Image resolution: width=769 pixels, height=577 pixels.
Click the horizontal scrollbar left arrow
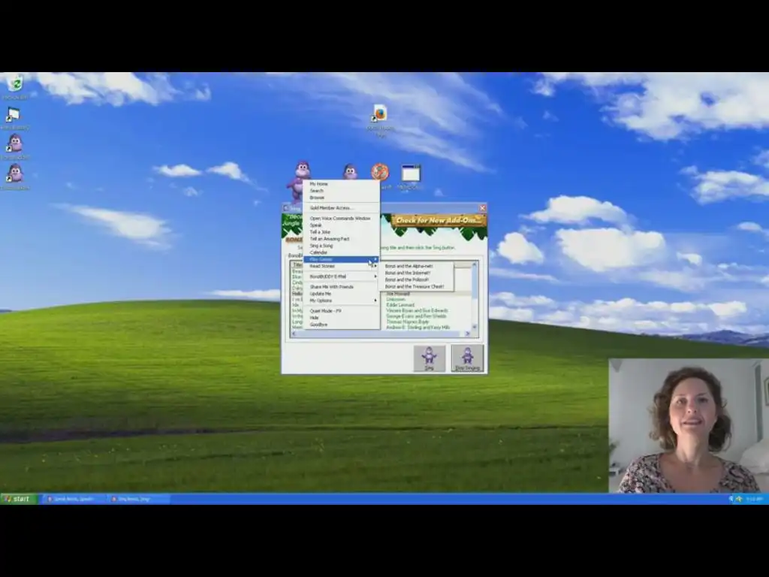tap(294, 334)
